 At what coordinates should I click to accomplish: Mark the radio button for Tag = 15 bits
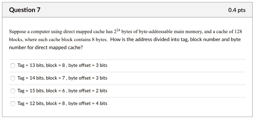click(13, 91)
